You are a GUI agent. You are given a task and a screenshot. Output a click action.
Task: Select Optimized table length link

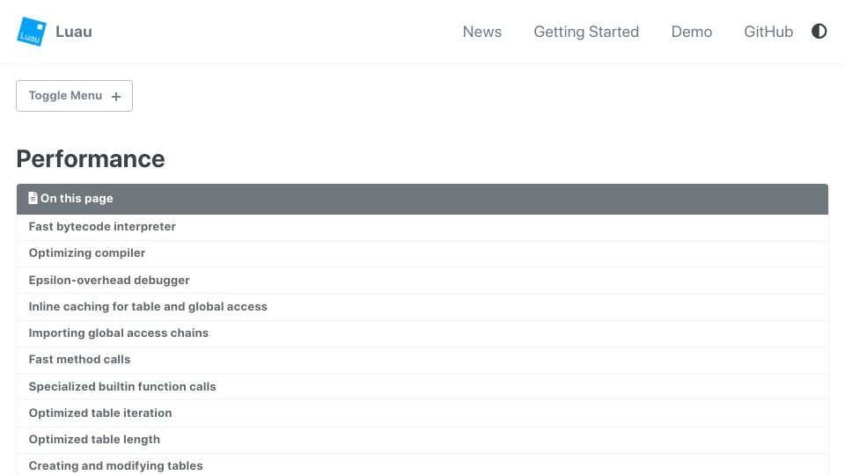pyautogui.click(x=94, y=440)
